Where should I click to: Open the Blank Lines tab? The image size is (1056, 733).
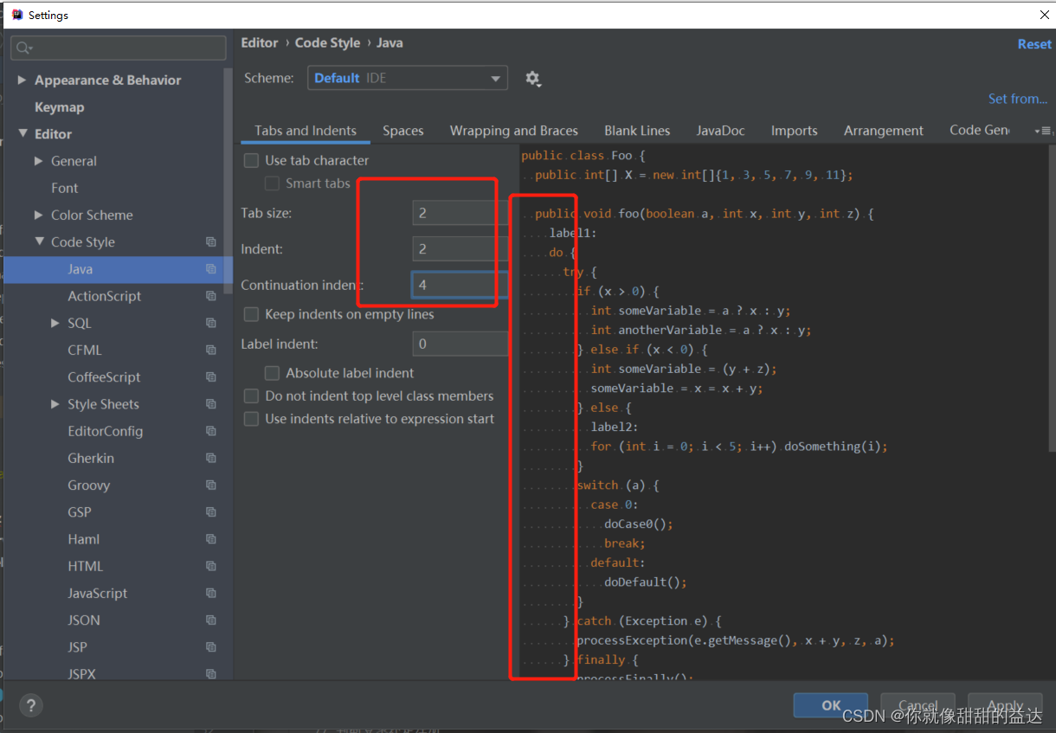click(x=637, y=131)
